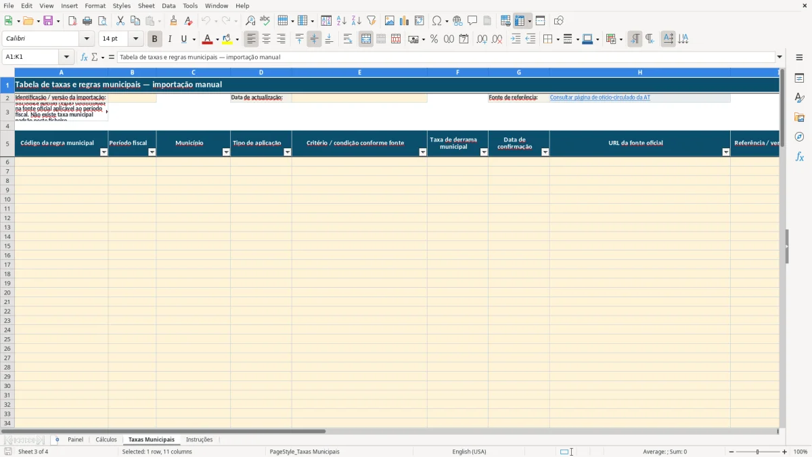Run the spelling check
The width and height of the screenshot is (812, 457).
point(265,21)
